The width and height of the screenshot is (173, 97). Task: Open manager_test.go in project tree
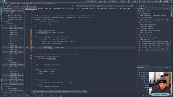17,75
